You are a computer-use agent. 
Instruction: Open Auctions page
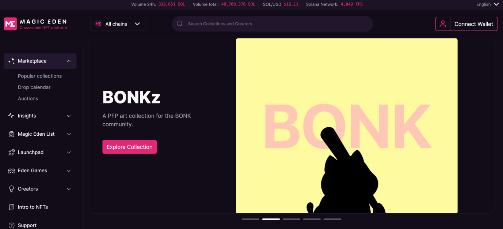[28, 98]
